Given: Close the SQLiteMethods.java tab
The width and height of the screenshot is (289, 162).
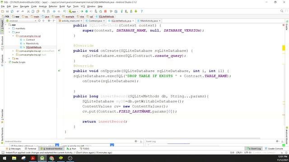Looking at the screenshot, I should click(x=133, y=21).
